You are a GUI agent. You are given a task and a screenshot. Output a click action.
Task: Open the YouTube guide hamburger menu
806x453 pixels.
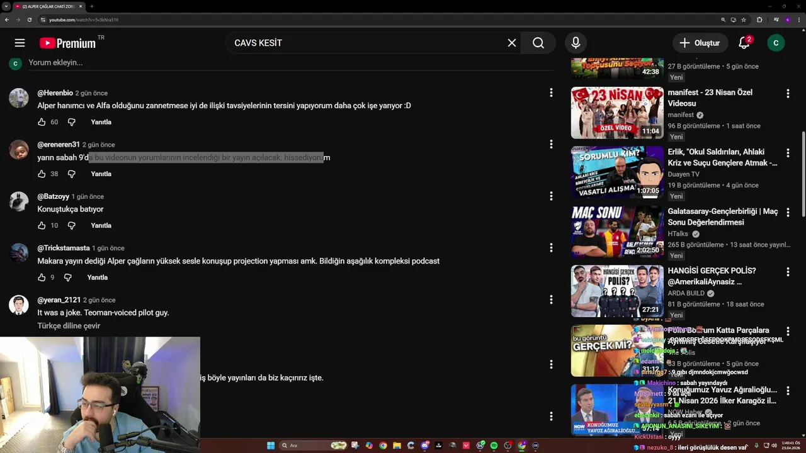(x=20, y=43)
